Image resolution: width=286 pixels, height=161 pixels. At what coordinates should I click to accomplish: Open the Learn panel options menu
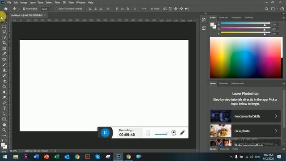pos(283,84)
